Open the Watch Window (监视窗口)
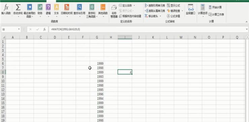The height and width of the screenshot is (122, 249). click(190, 9)
